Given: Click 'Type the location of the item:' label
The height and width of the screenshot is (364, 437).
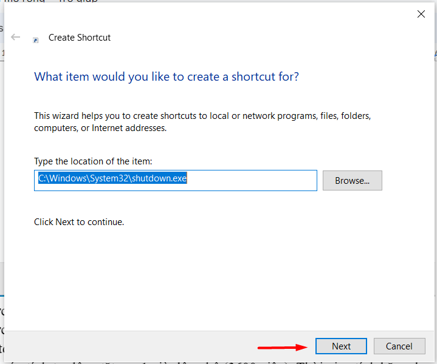Looking at the screenshot, I should click(93, 161).
